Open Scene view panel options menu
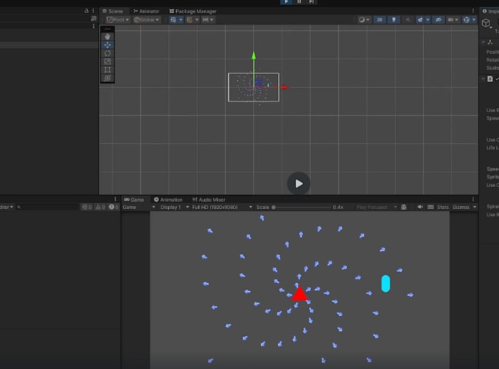 pos(473,11)
